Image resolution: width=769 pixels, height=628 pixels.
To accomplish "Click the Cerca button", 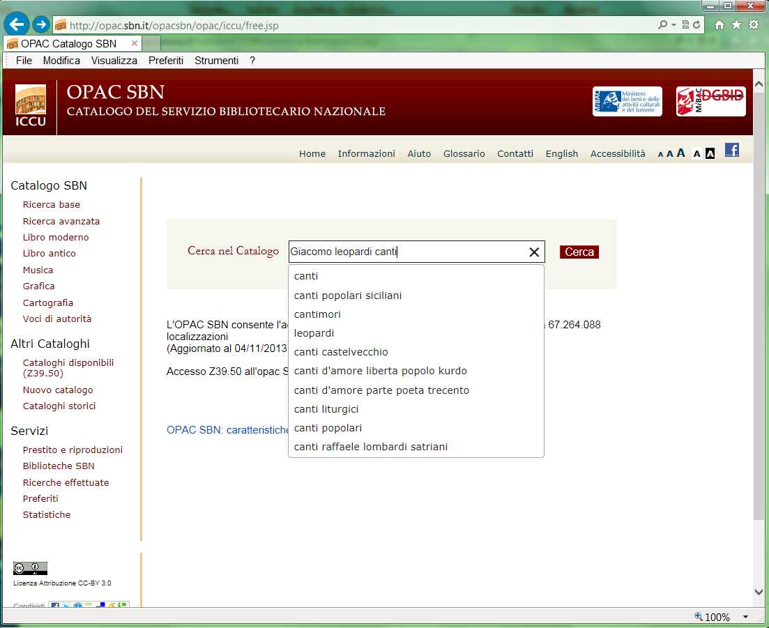I will (x=579, y=252).
